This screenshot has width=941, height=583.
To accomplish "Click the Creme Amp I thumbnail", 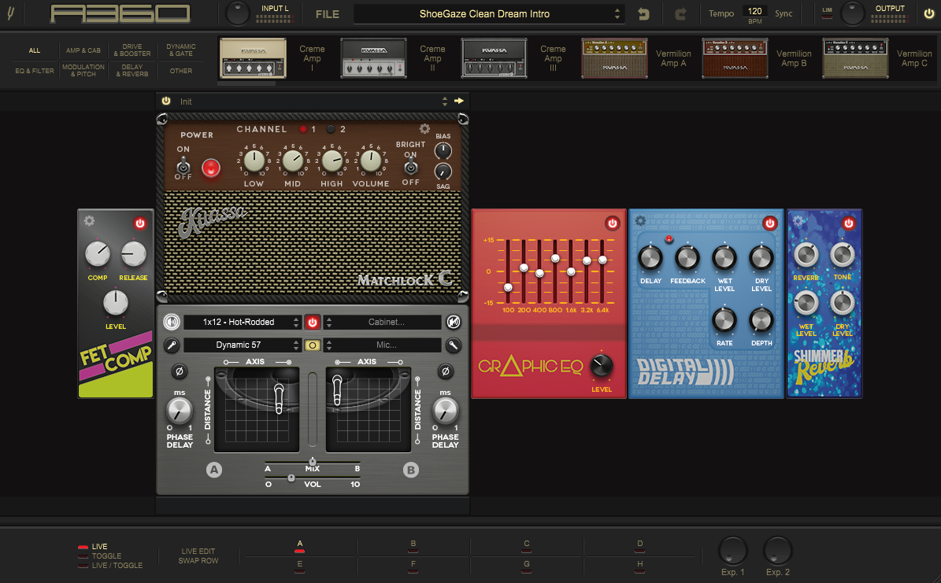I will click(253, 58).
